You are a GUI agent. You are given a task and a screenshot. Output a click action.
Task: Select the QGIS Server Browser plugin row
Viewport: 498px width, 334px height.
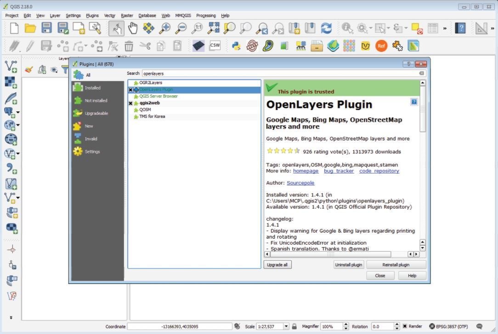[194, 96]
